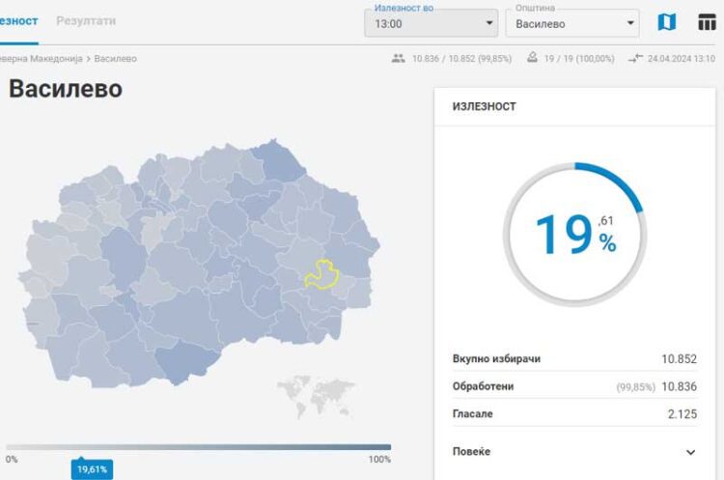Click the 0% scale label

click(x=12, y=459)
